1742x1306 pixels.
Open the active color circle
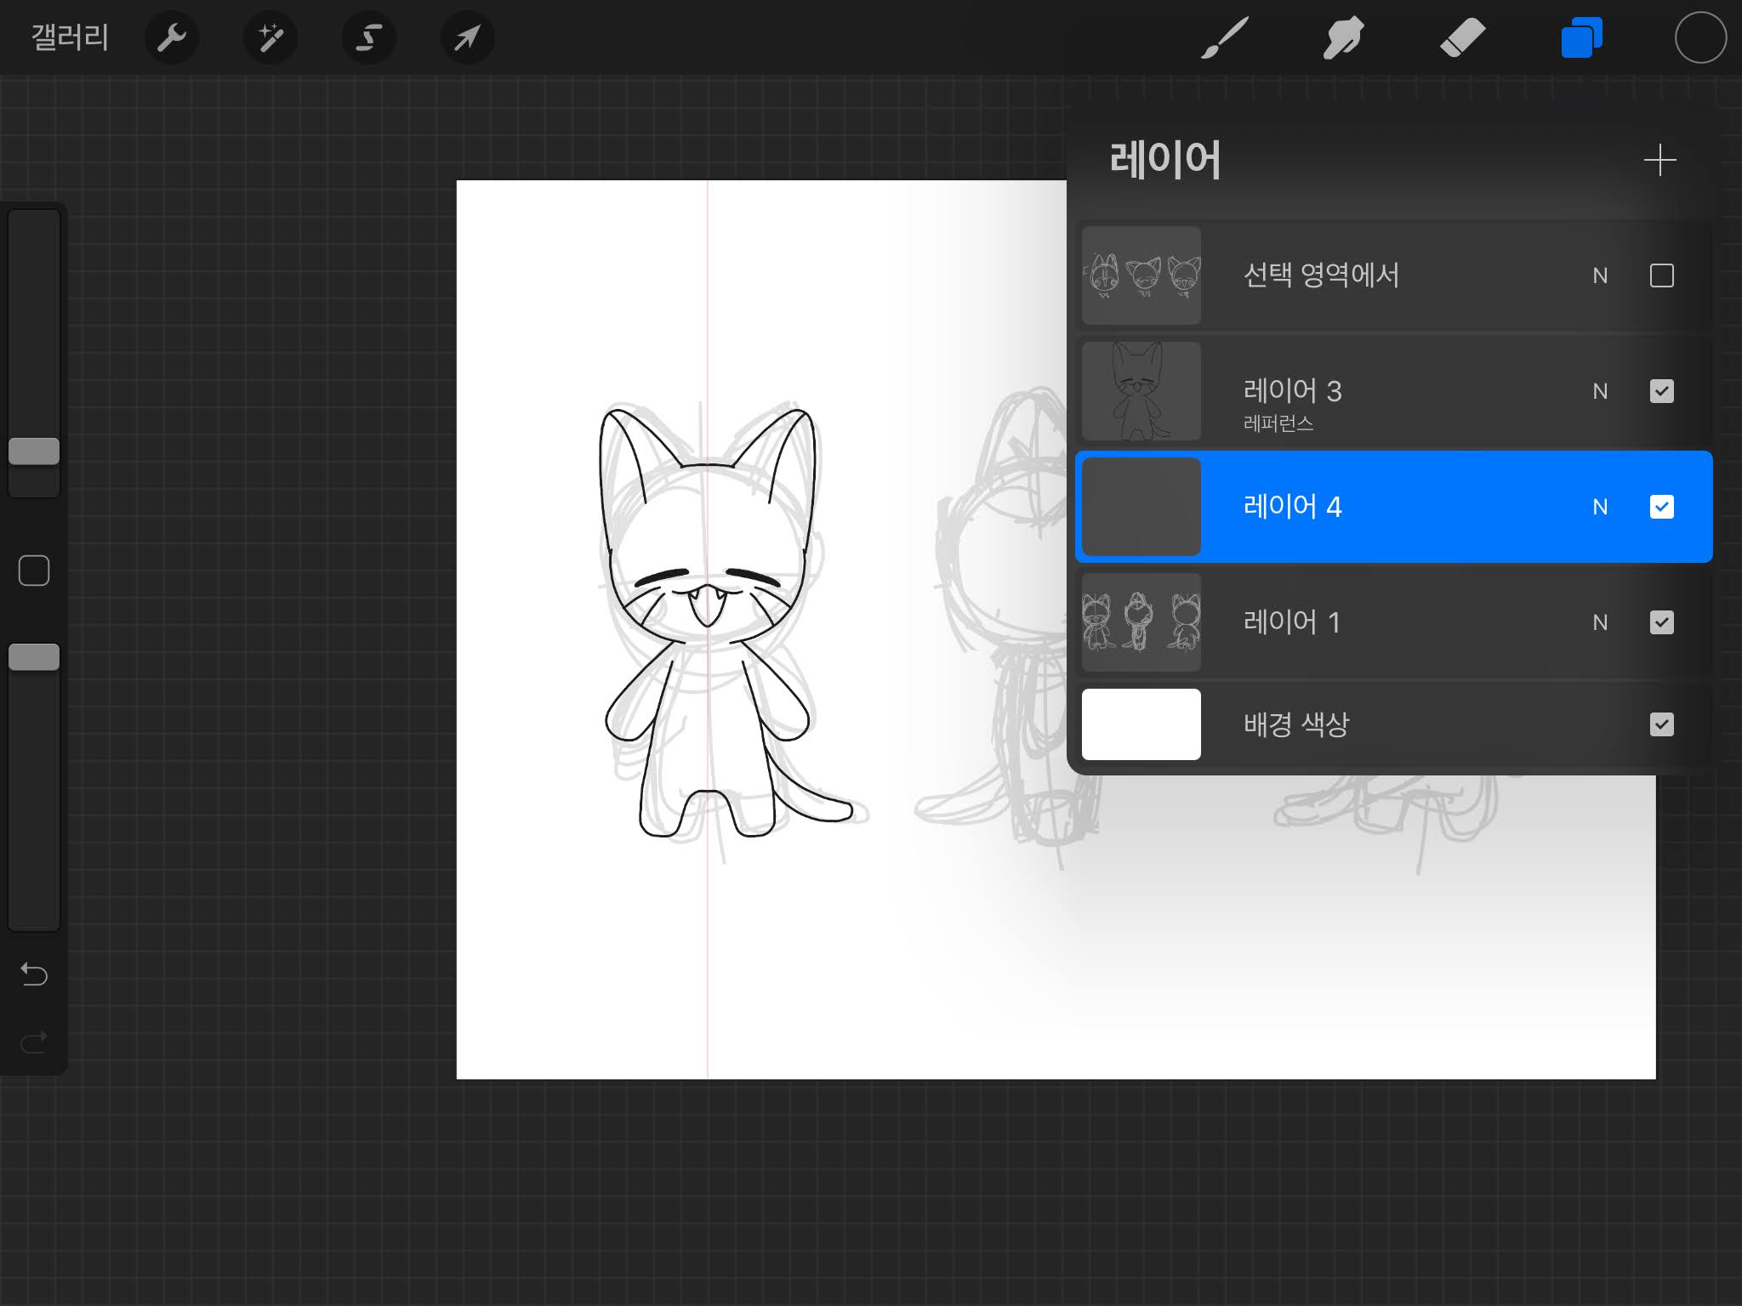pyautogui.click(x=1700, y=37)
